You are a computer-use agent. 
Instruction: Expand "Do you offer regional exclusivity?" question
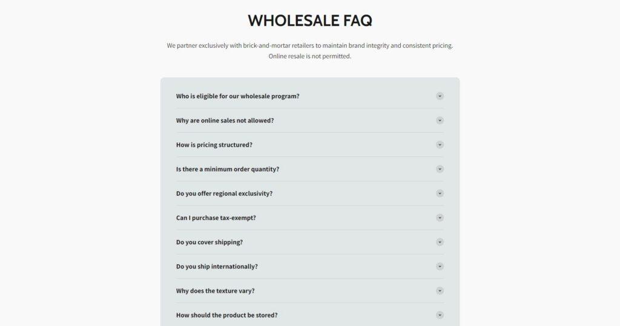pos(224,193)
